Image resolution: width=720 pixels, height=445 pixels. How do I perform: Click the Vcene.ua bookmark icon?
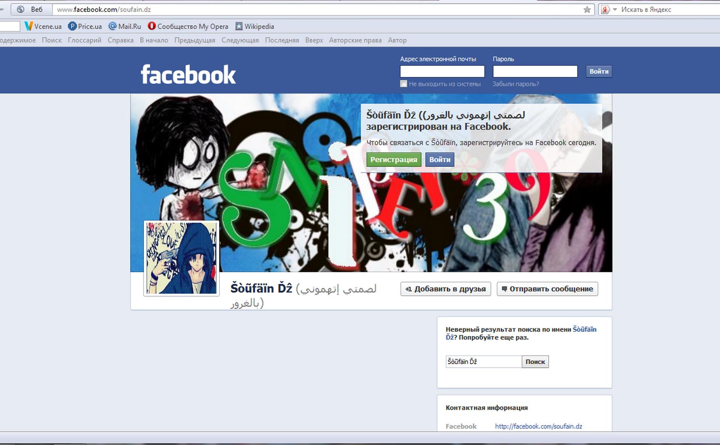28,26
